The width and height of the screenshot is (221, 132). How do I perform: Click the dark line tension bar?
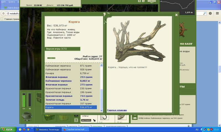click(x=30, y=100)
